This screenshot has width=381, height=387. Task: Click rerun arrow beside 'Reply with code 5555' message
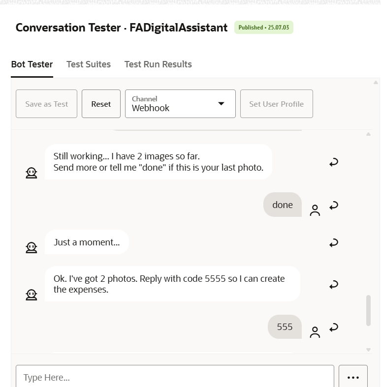click(x=334, y=284)
